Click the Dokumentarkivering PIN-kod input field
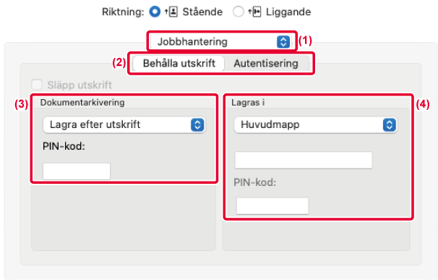The width and height of the screenshot is (438, 280). 77,171
